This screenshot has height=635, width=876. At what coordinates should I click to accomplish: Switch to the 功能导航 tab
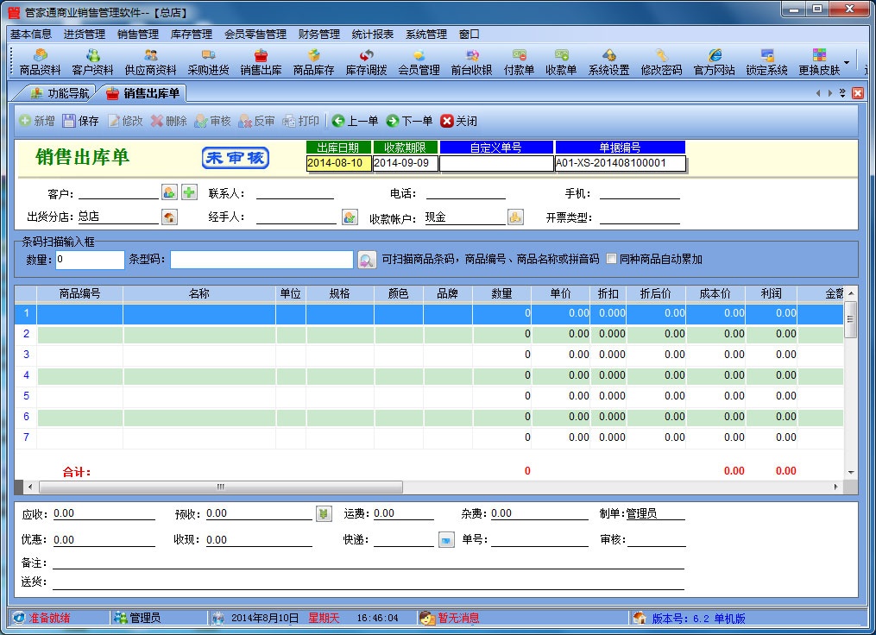(x=60, y=93)
